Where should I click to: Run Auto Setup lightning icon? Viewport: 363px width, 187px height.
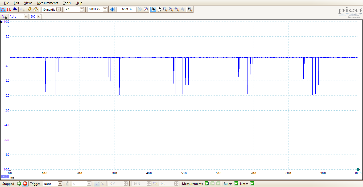pos(30,9)
